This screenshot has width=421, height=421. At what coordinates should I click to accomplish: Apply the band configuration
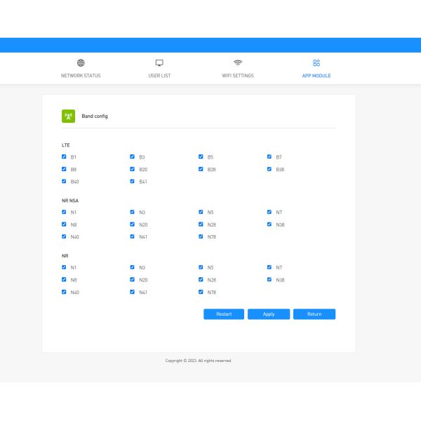[269, 314]
